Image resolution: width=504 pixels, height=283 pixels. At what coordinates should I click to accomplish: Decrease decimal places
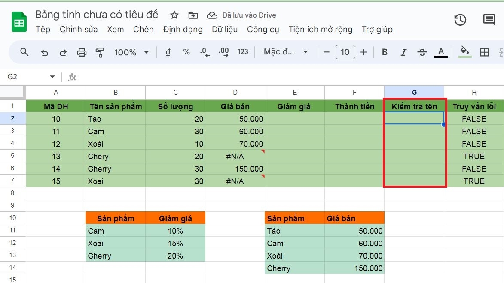[x=205, y=52]
